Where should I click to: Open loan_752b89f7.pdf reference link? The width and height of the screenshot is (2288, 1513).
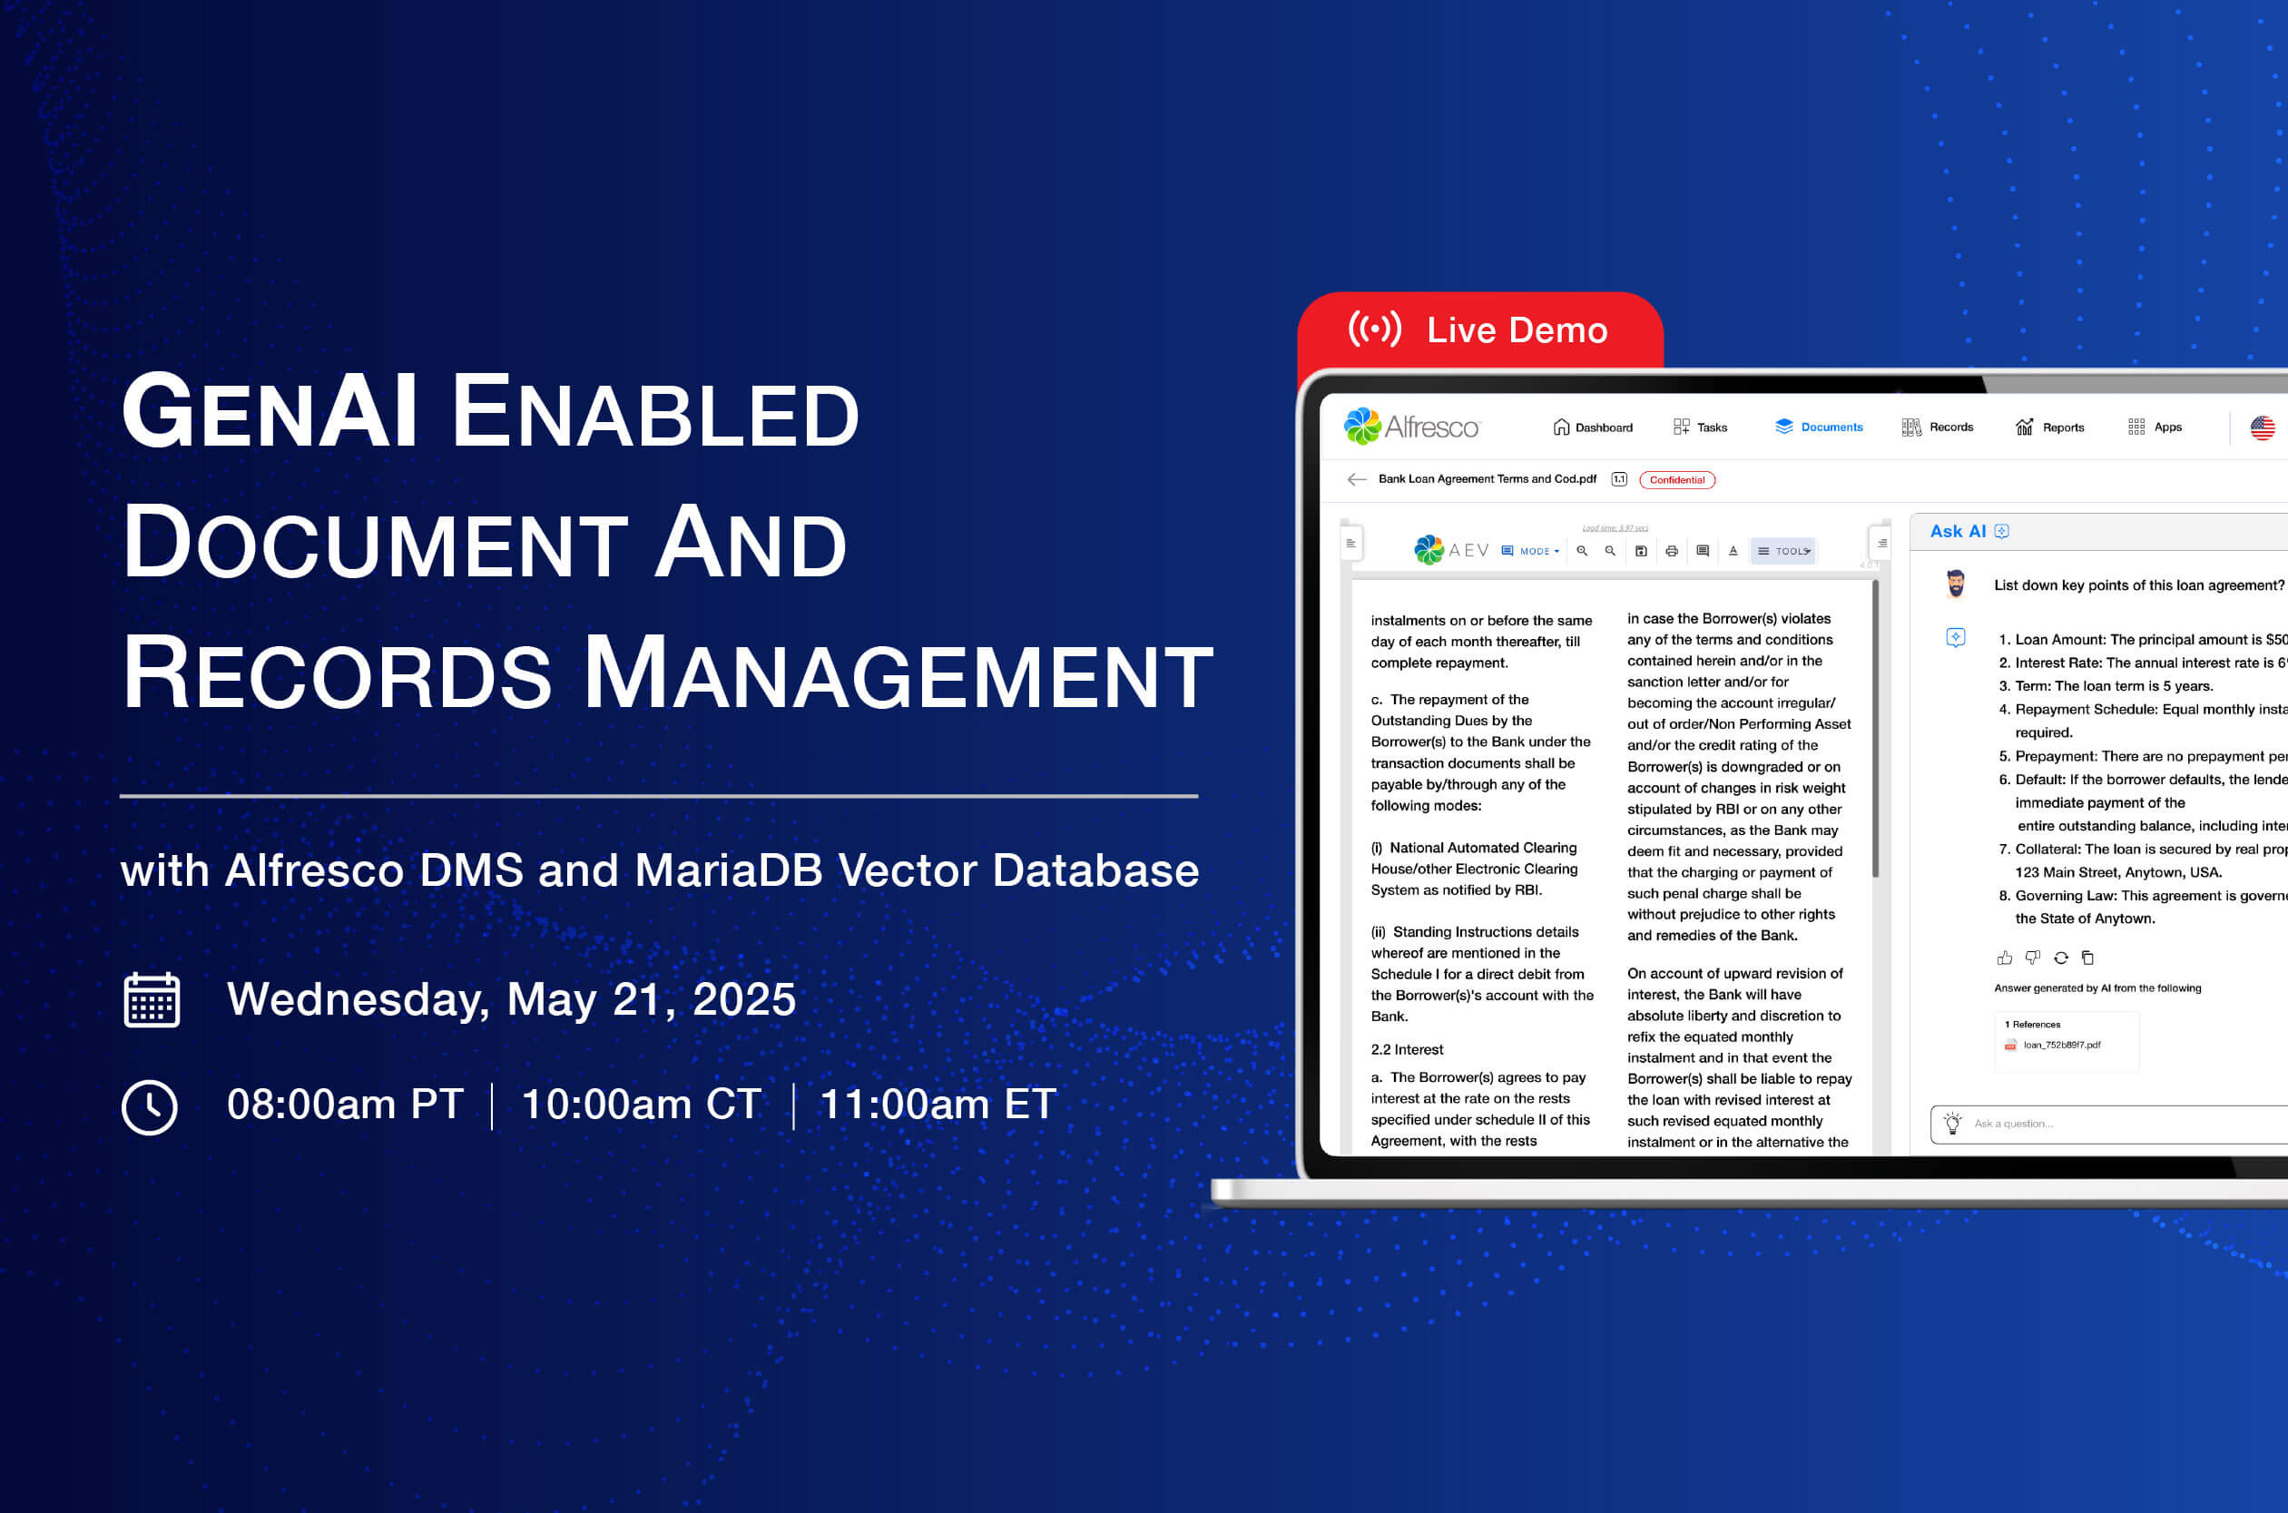click(x=2060, y=1045)
